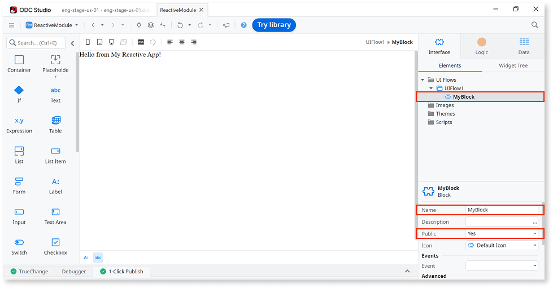The width and height of the screenshot is (553, 288).
Task: Collapse the widget toolbox panel
Action: click(72, 43)
